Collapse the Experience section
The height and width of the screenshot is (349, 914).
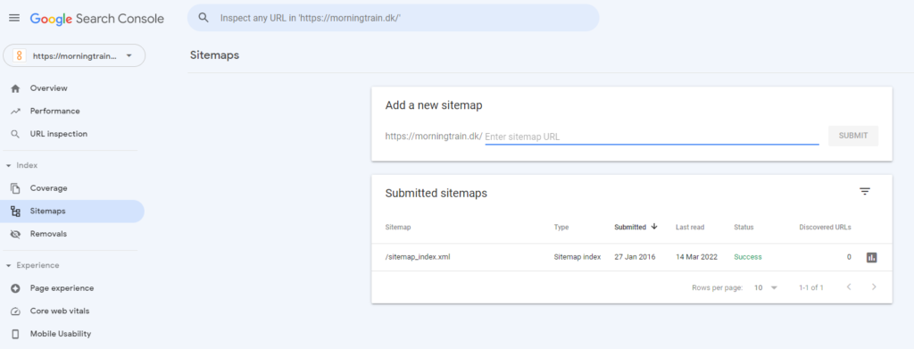pos(32,265)
